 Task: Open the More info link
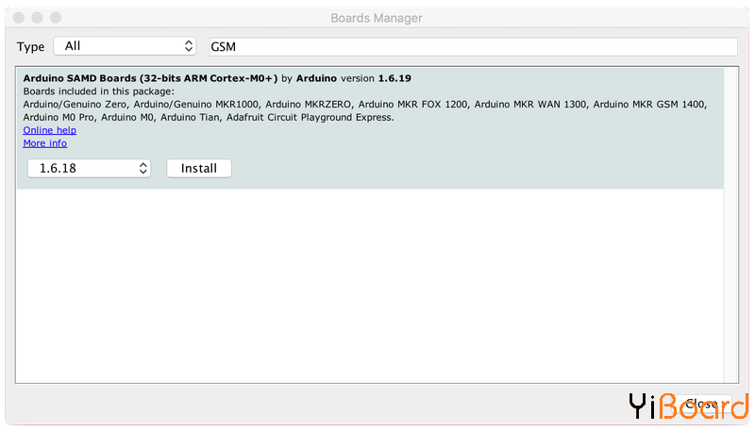tap(44, 143)
